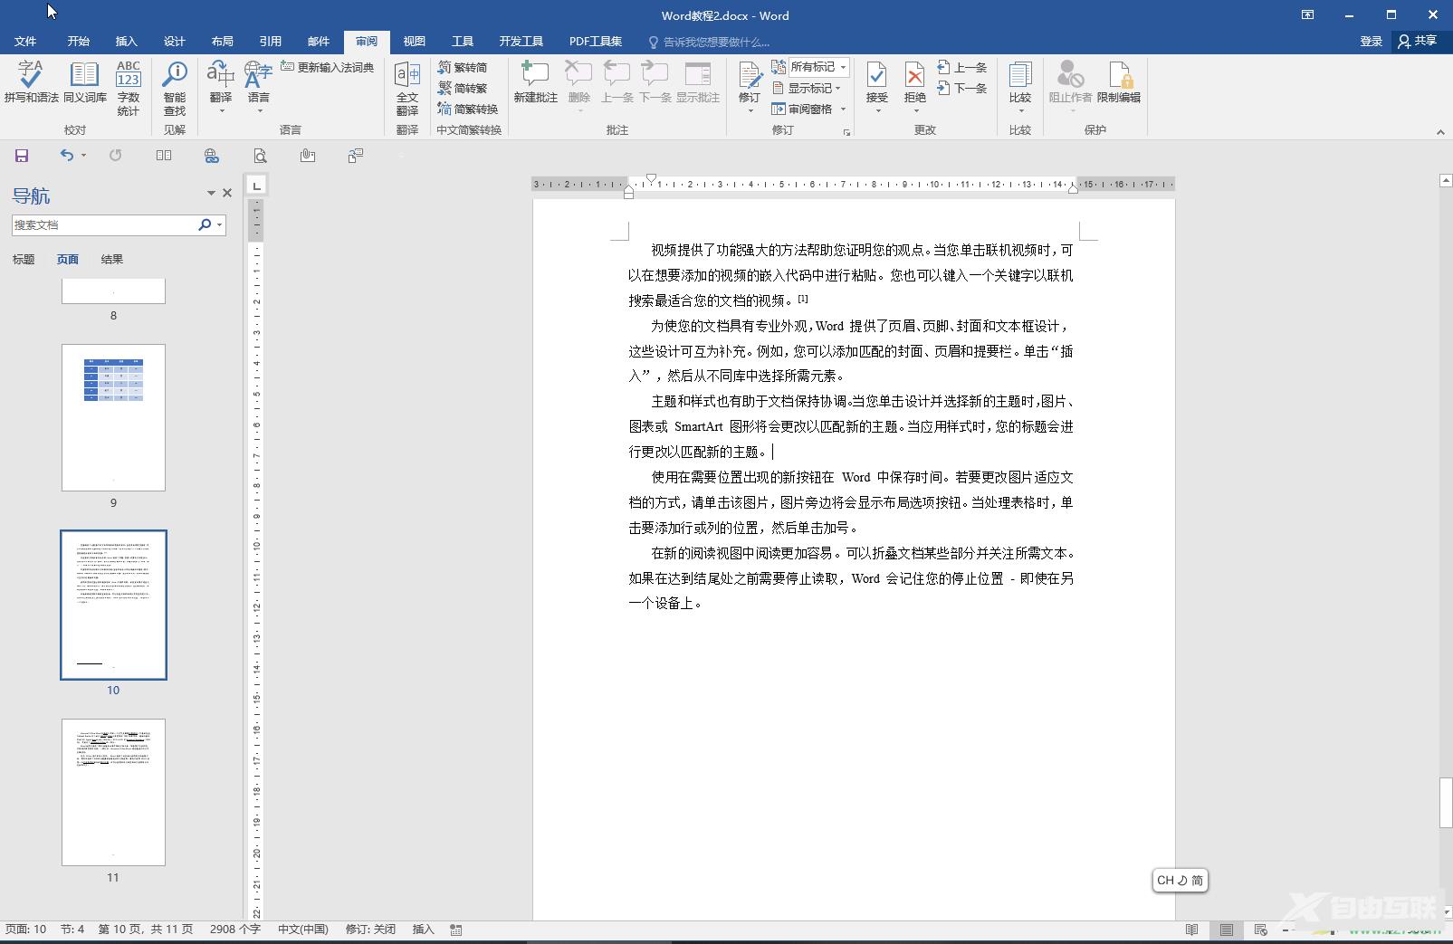Switch to the 引用 ribbon tab
1453x944 pixels.
click(270, 42)
